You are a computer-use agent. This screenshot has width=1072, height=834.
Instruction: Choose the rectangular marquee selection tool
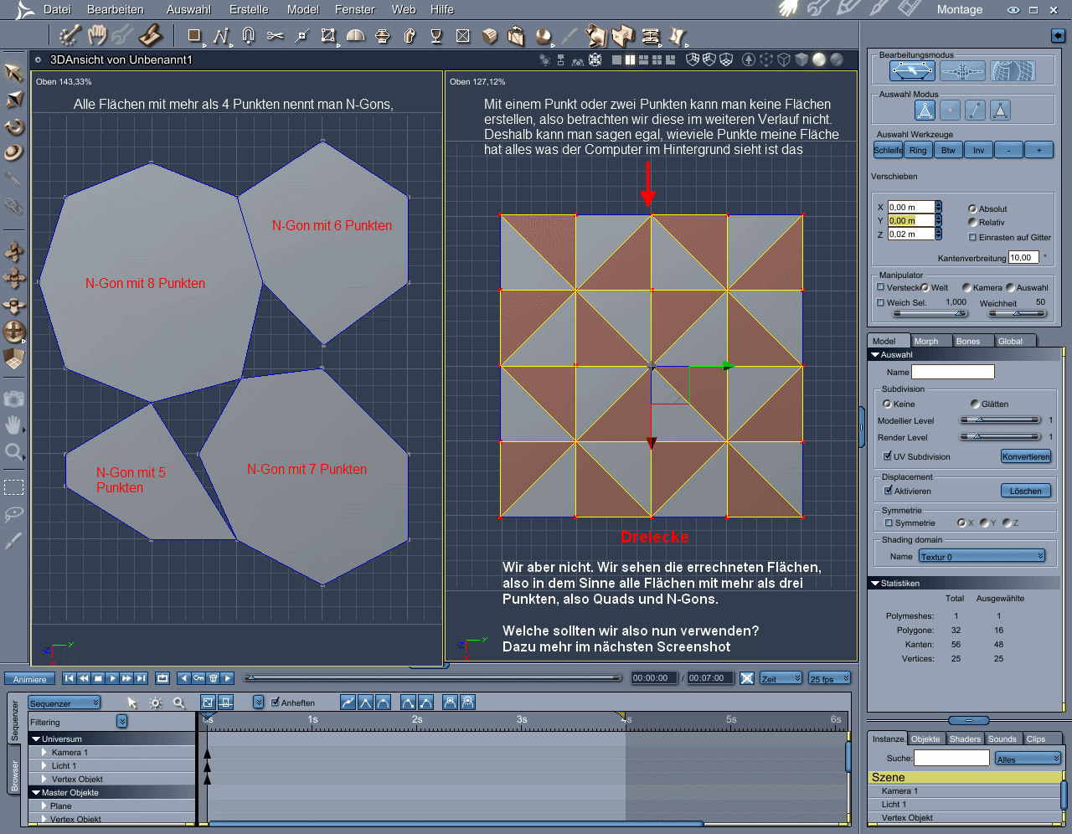point(13,487)
